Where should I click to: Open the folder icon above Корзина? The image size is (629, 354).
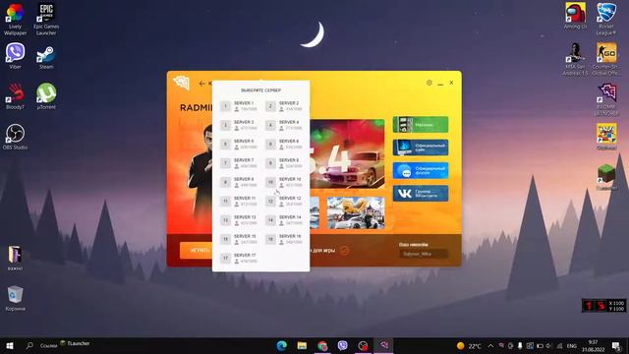pyautogui.click(x=16, y=258)
